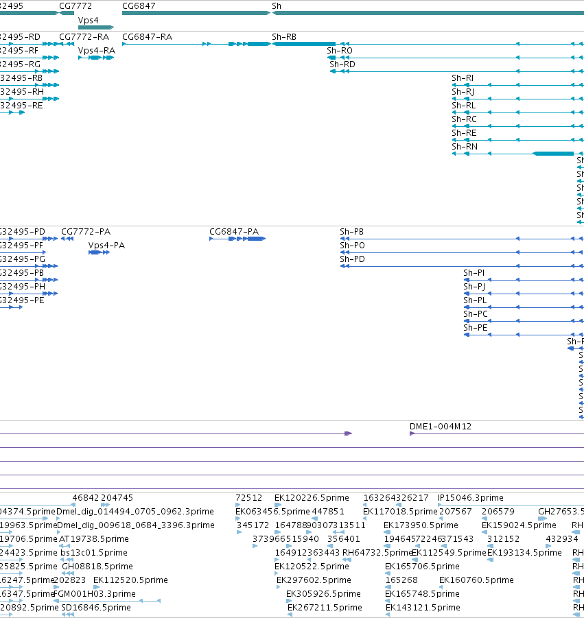584x618 pixels.
Task: Click EST label 204745
Action: tap(117, 498)
